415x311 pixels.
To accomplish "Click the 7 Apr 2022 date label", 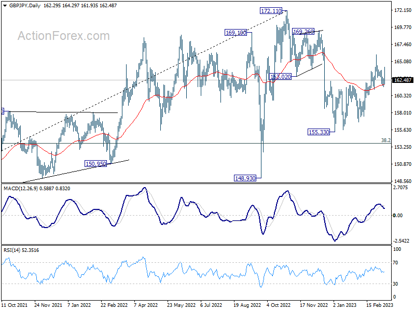I will 146,305.
